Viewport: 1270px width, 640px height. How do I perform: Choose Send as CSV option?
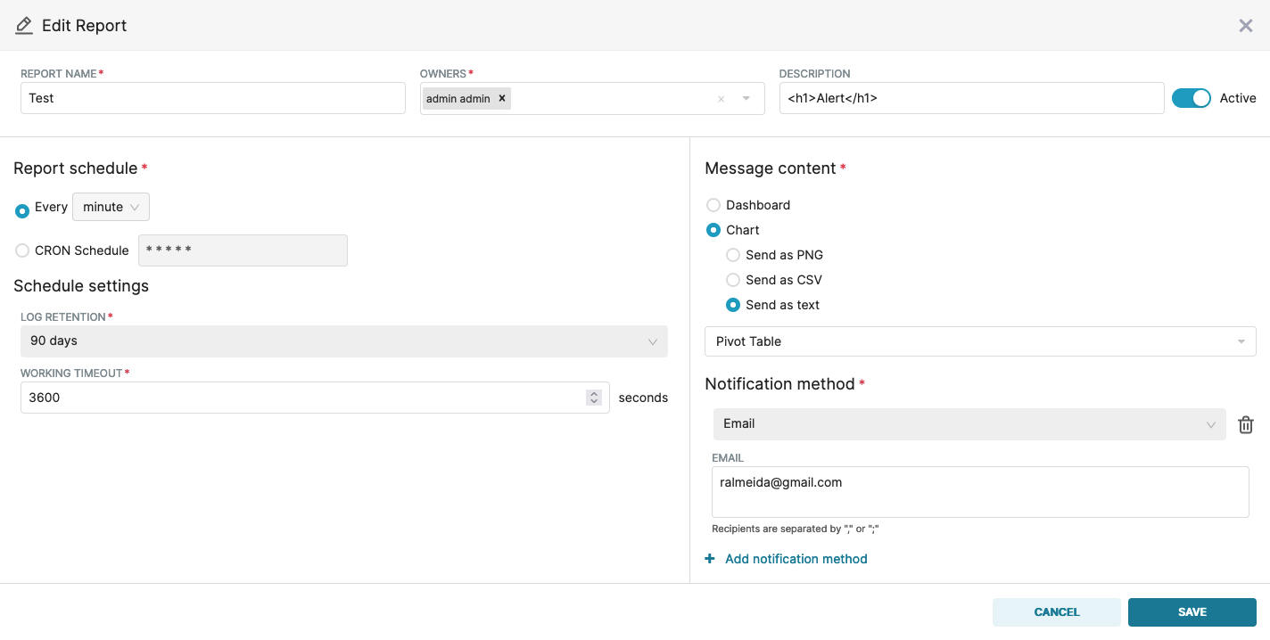click(733, 280)
